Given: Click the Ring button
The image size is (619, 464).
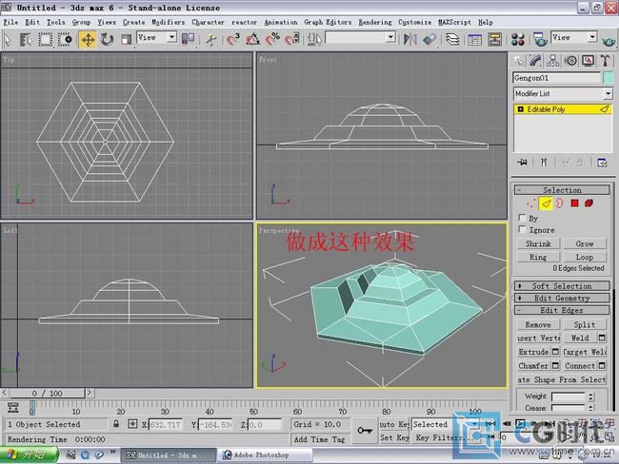Looking at the screenshot, I should point(538,257).
